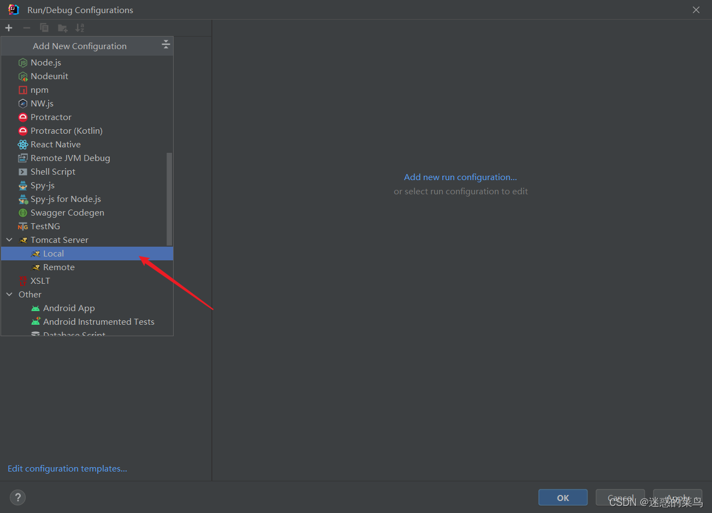Click the Nodeunit configuration icon

pyautogui.click(x=23, y=76)
